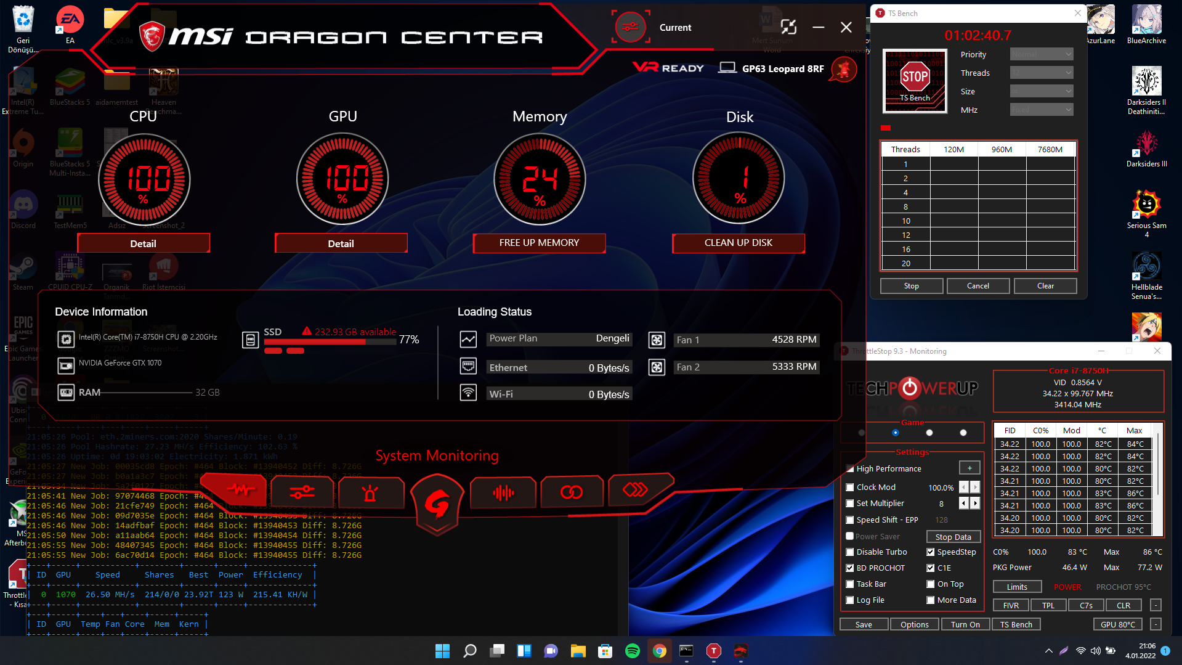This screenshot has width=1182, height=665.
Task: Increase Set Multiplier with the right arrow
Action: [x=975, y=504]
